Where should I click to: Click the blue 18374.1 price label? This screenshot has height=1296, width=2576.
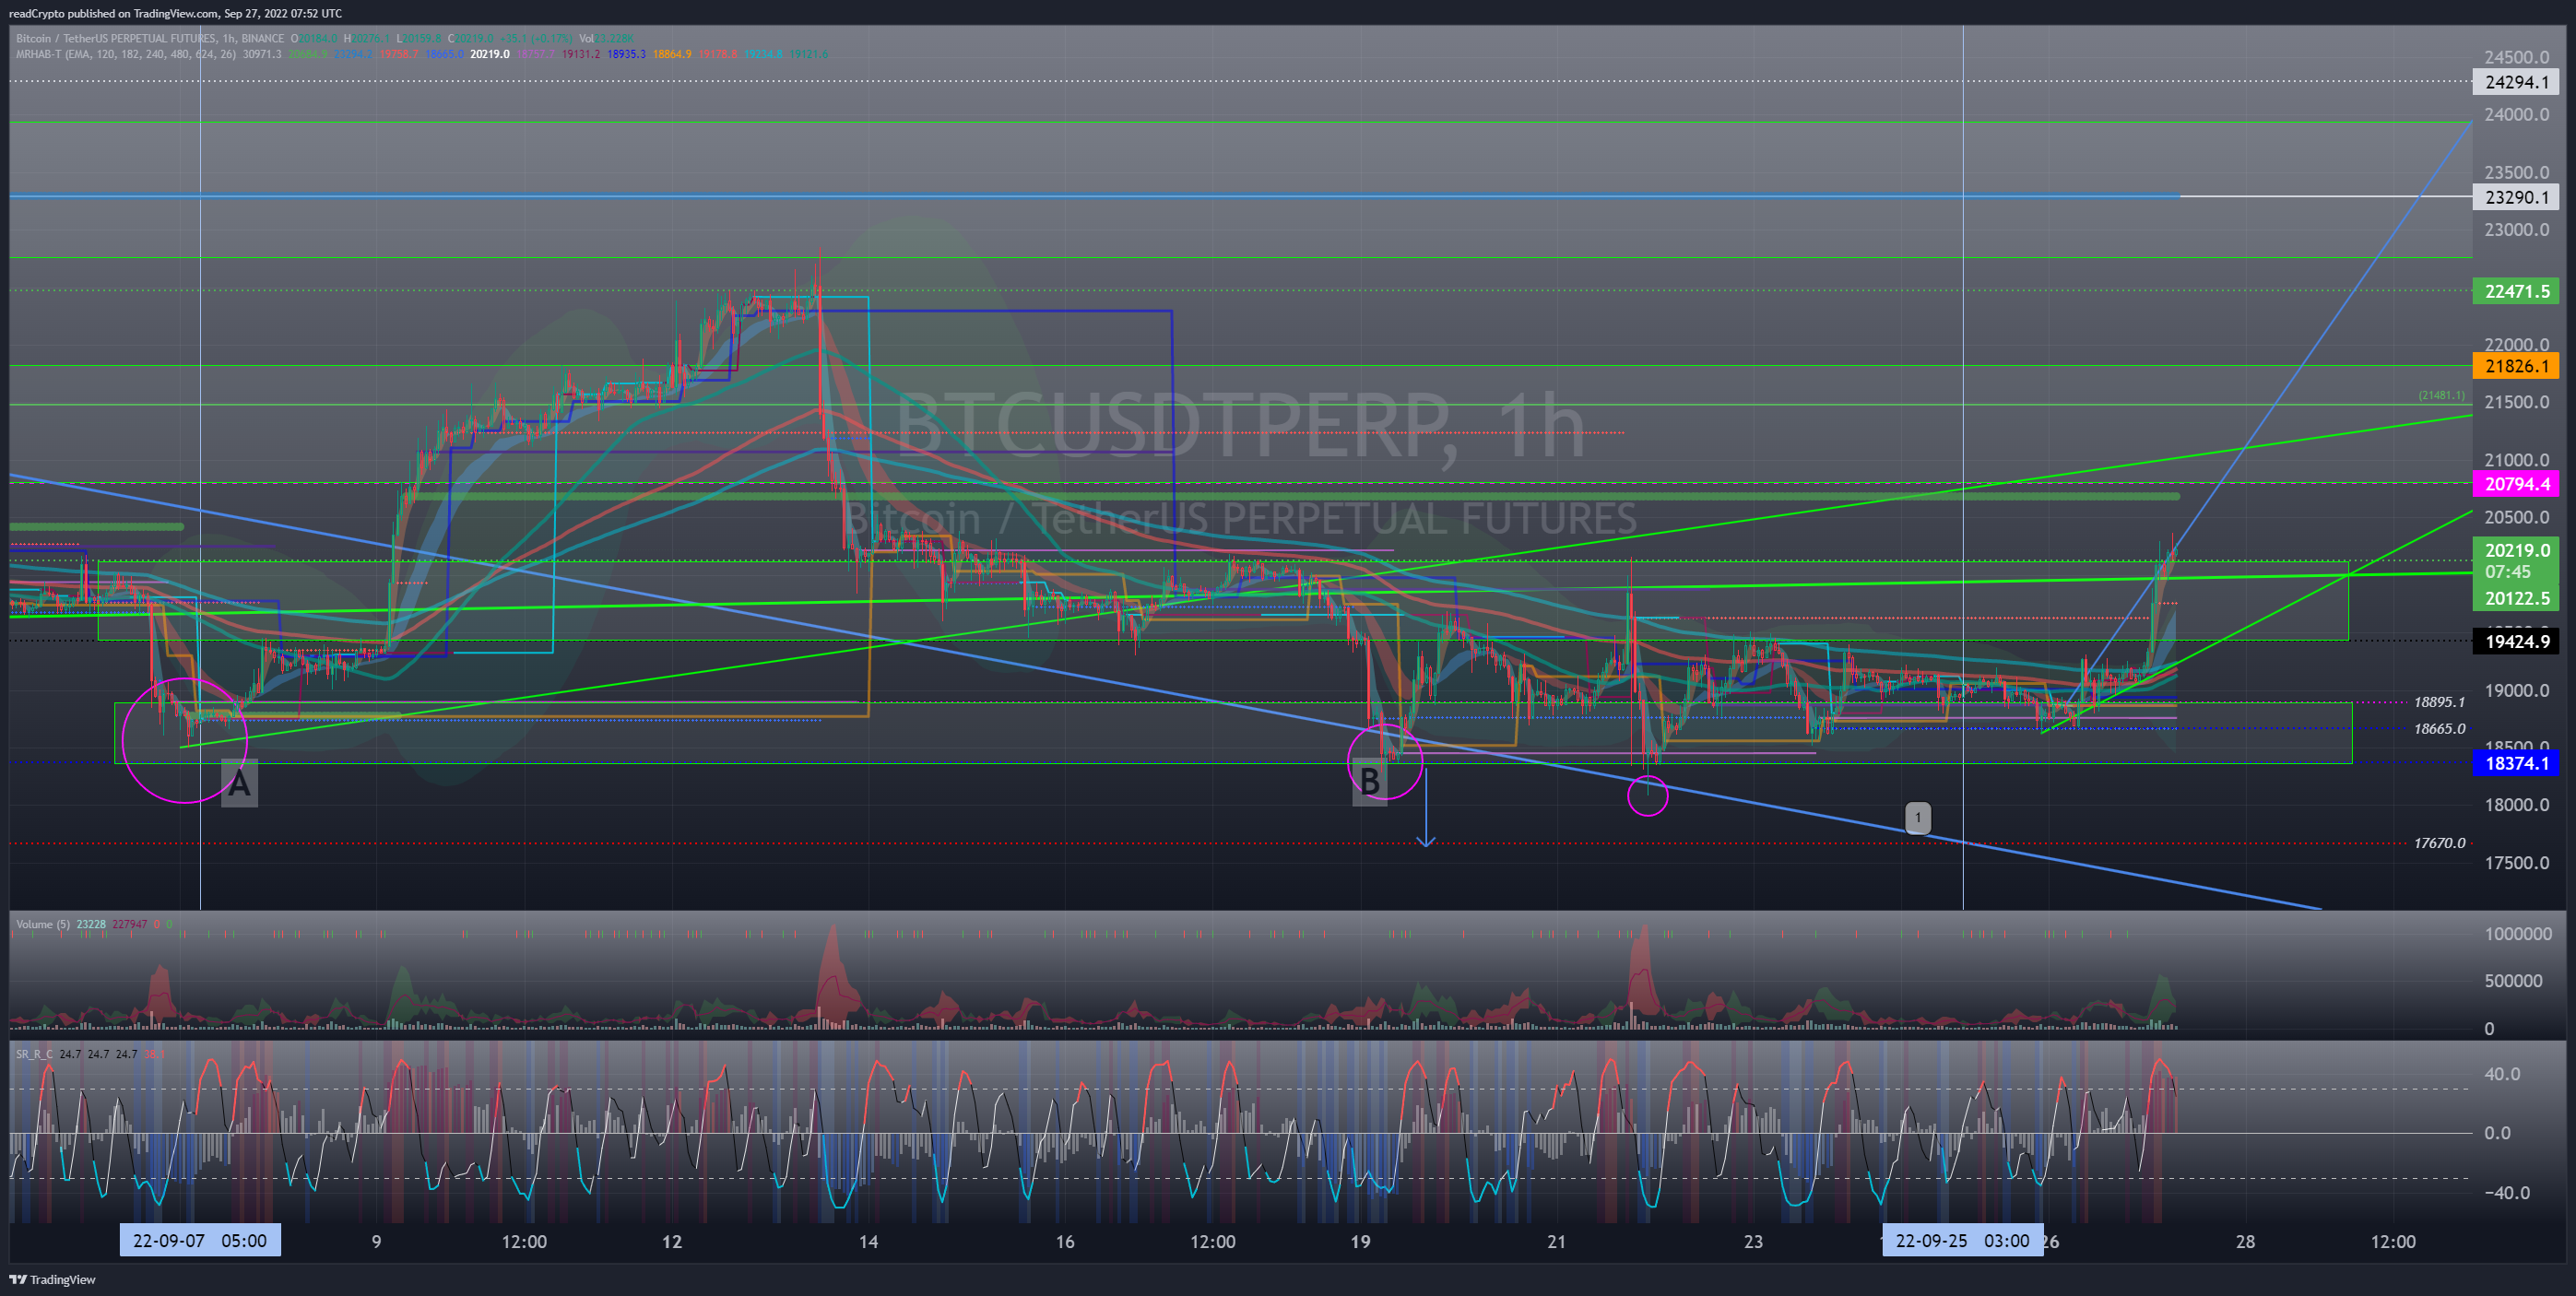click(2516, 763)
